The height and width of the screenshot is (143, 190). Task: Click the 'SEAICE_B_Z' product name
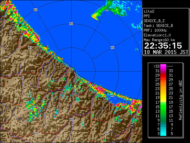coord(154,21)
